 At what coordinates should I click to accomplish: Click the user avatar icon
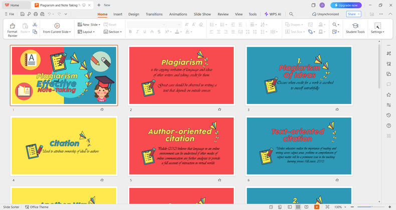click(322, 5)
